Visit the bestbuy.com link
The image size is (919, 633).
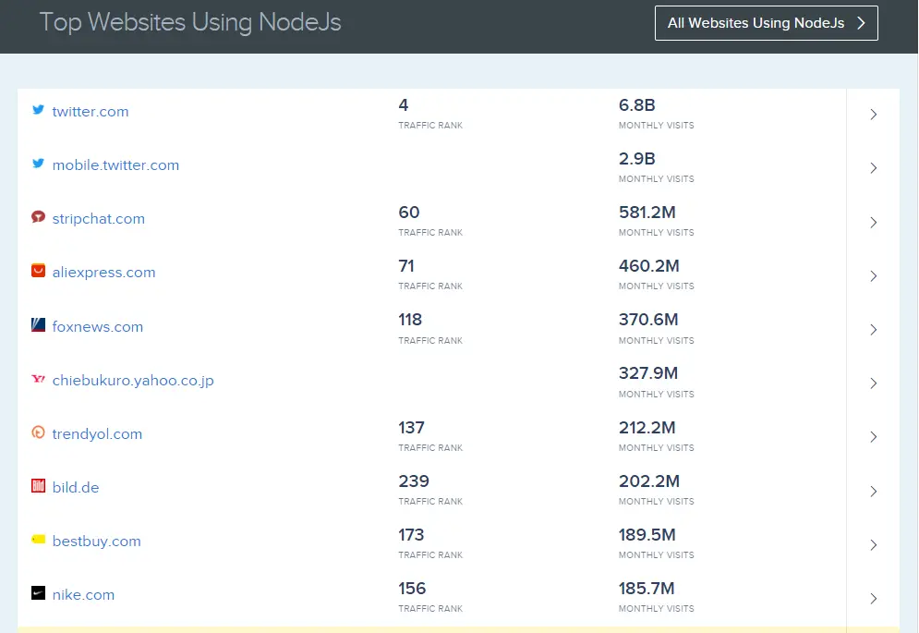97,541
